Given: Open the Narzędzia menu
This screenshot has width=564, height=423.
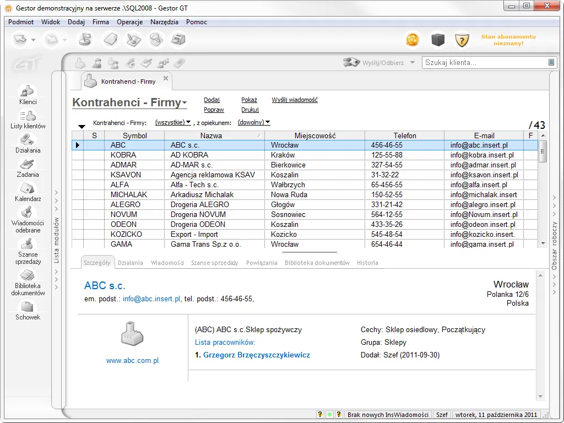Looking at the screenshot, I should point(164,22).
